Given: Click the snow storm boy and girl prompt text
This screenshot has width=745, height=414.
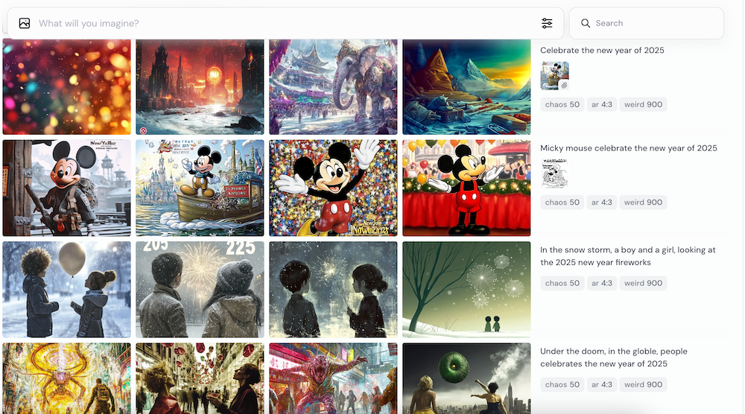Looking at the screenshot, I should (x=627, y=256).
